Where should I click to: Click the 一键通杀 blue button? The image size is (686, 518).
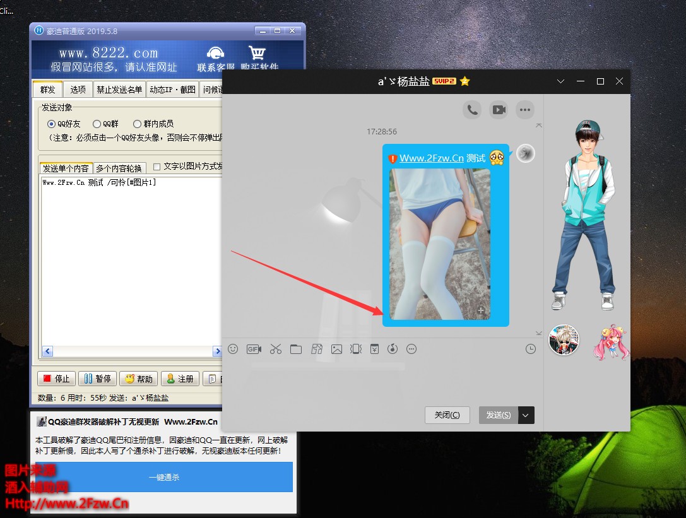click(164, 478)
